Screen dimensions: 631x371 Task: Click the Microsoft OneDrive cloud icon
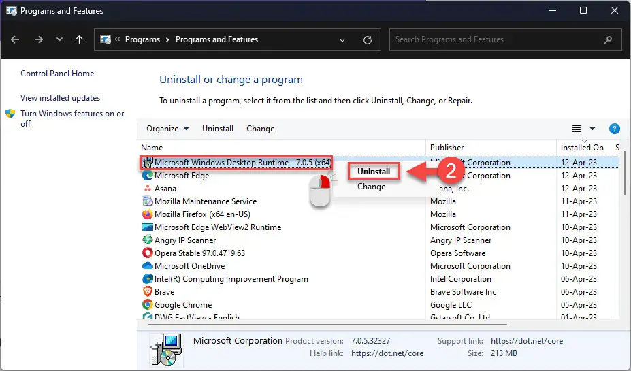(x=148, y=265)
